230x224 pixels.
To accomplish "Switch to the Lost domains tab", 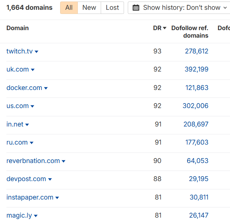I will [112, 8].
